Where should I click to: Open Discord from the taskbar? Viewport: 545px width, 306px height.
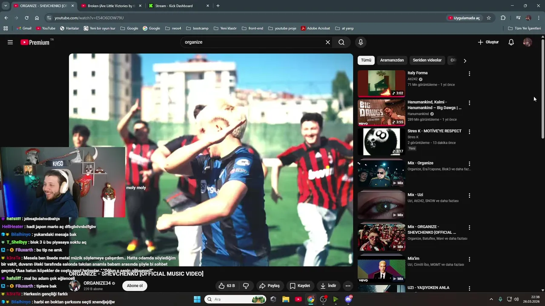click(348, 299)
